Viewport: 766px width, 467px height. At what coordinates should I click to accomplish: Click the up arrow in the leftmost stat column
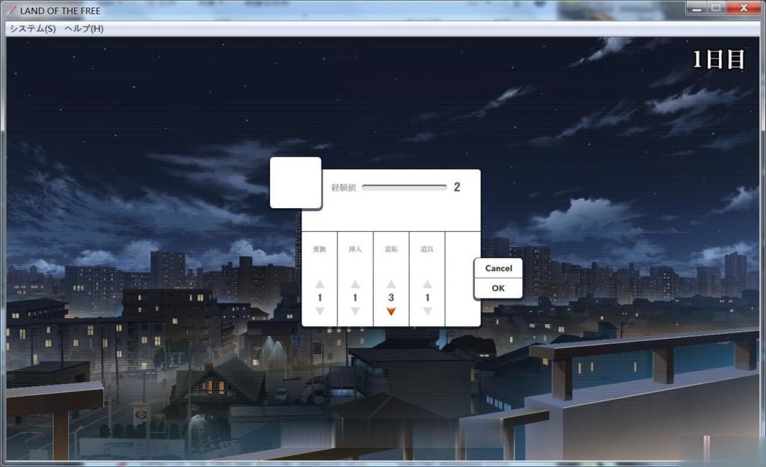click(319, 284)
